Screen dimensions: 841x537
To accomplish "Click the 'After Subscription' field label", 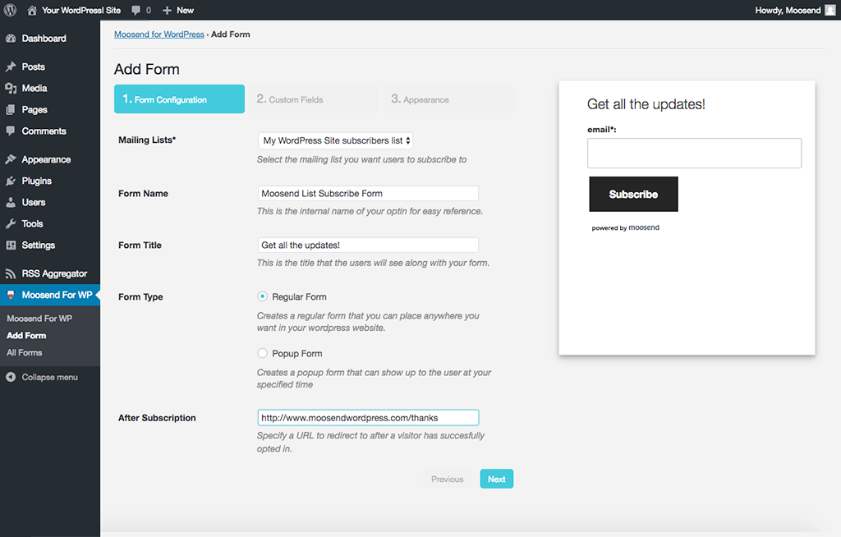I will tap(157, 417).
